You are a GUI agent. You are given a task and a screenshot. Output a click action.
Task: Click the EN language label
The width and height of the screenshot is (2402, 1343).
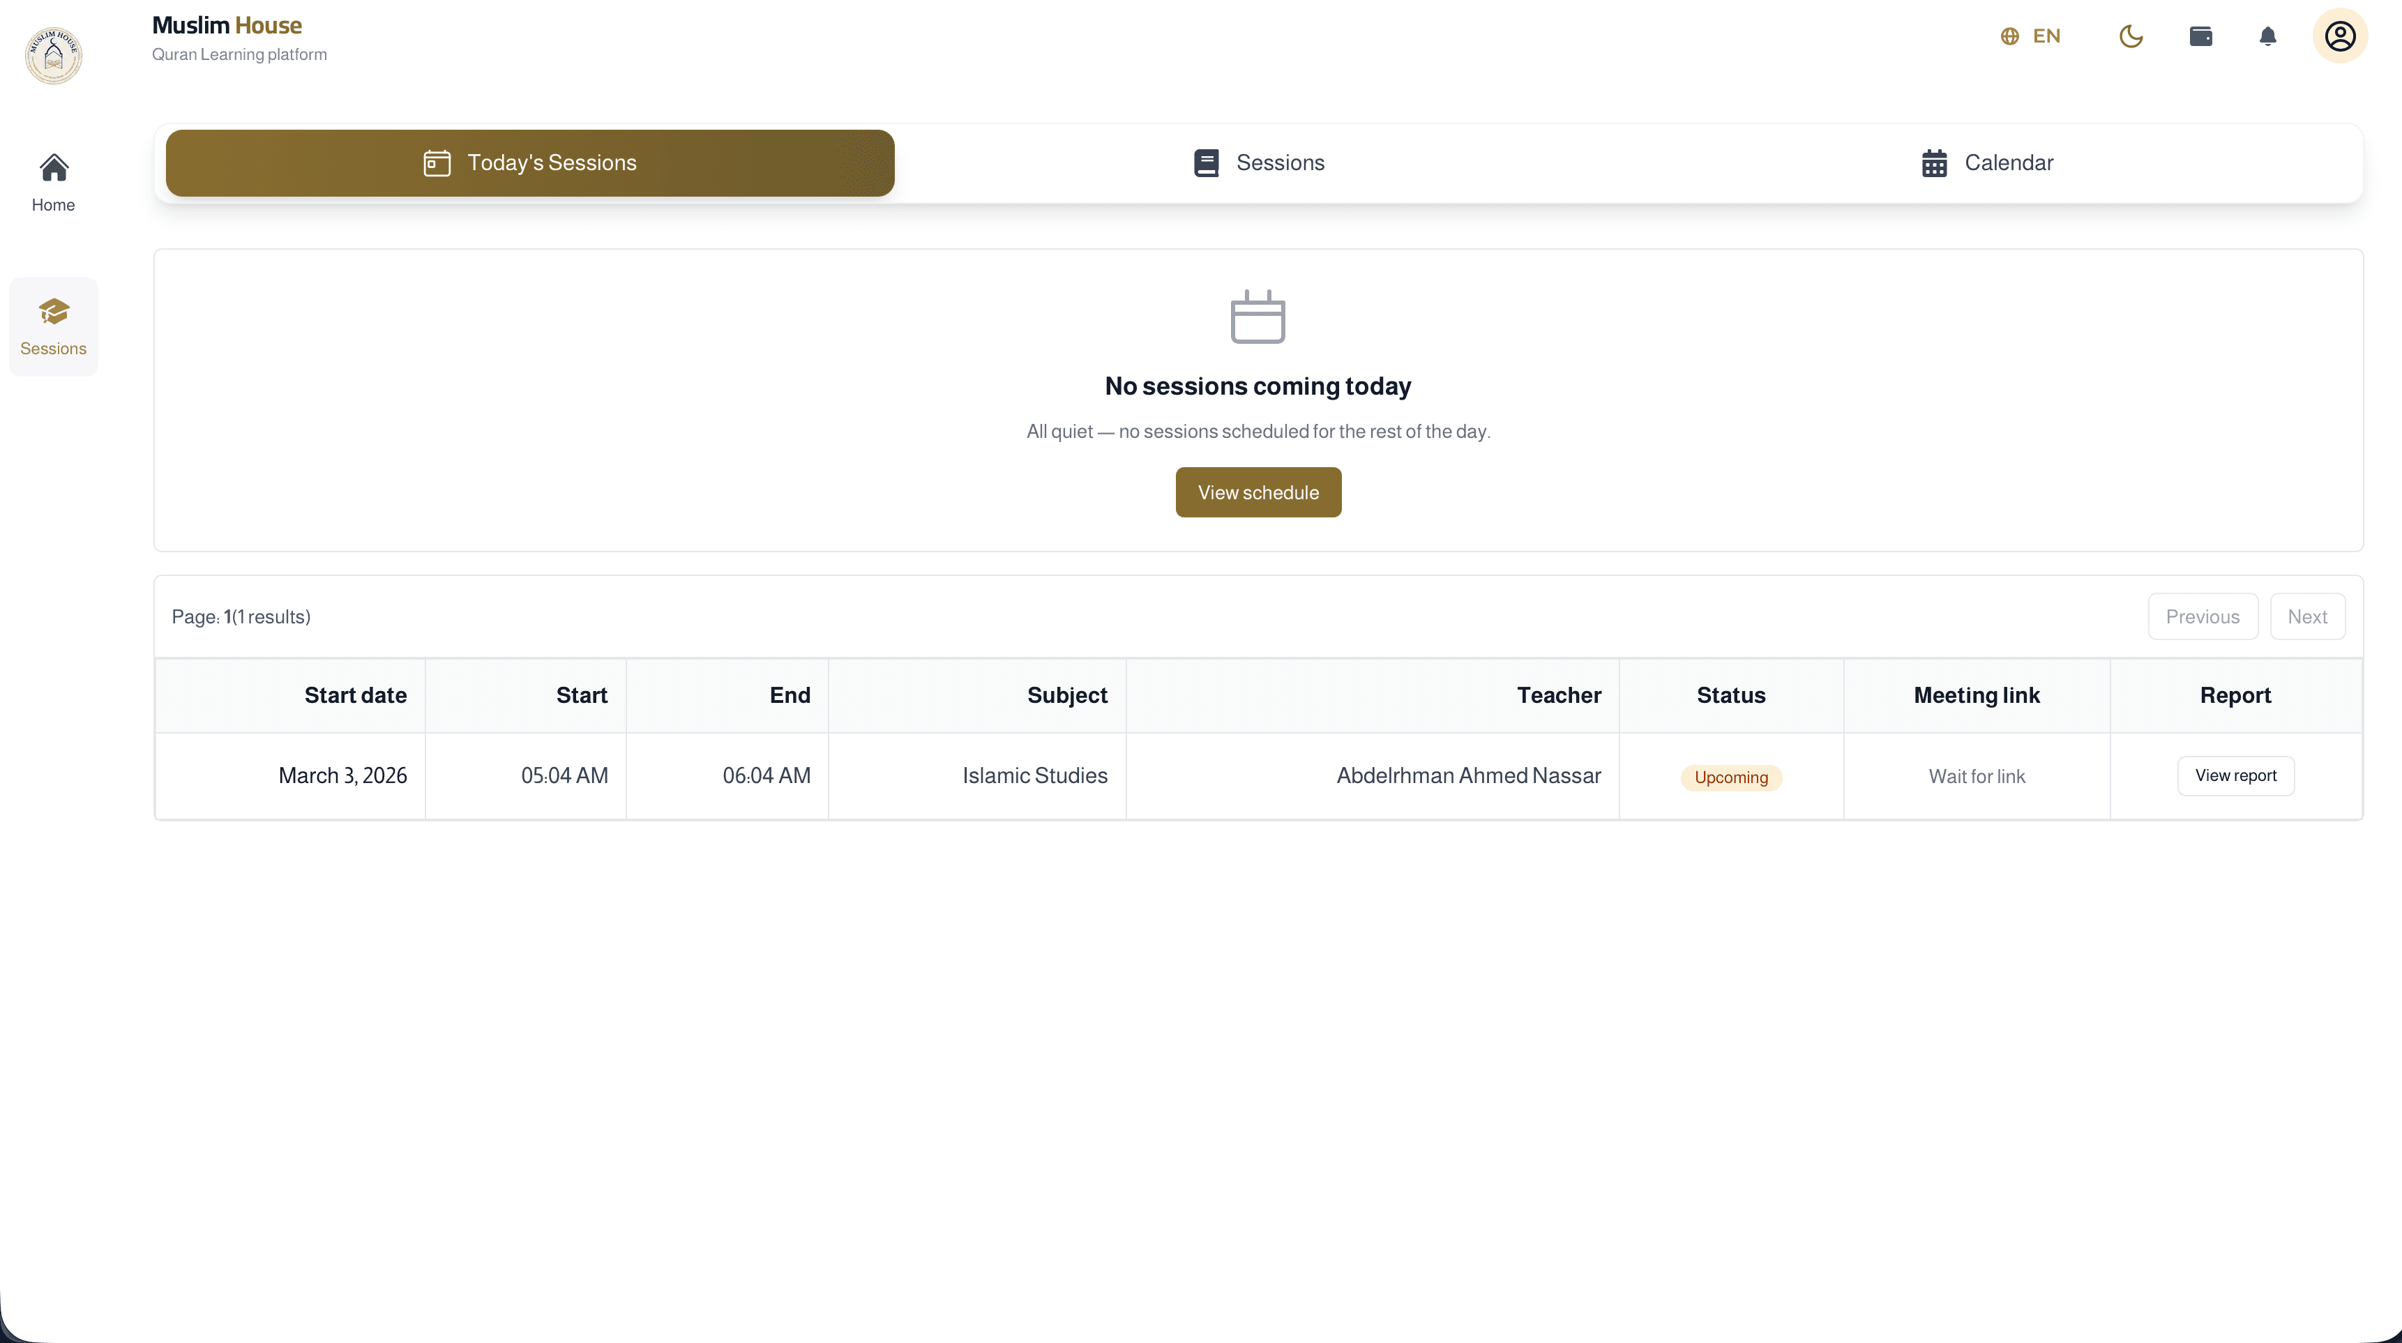pos(2046,36)
